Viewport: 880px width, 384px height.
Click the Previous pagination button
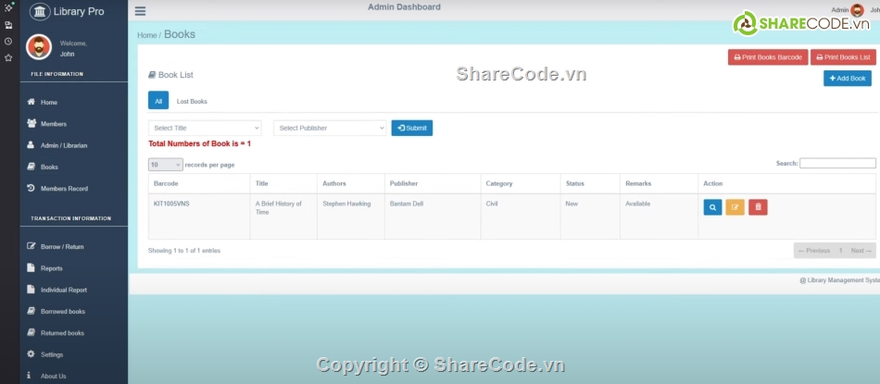[814, 251]
